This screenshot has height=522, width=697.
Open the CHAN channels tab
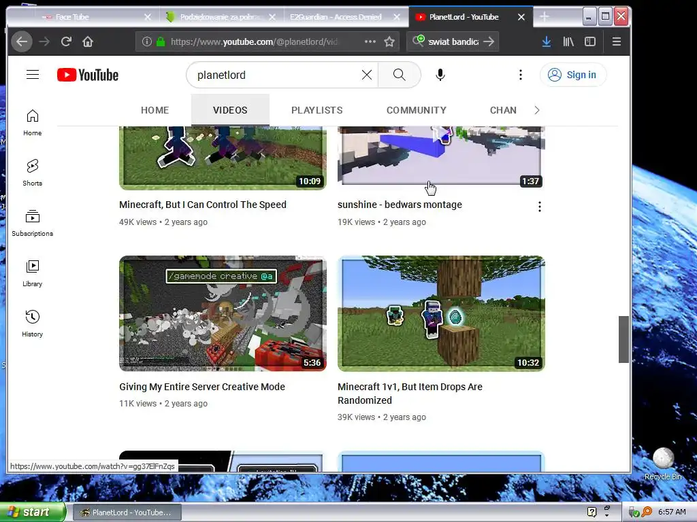[503, 110]
